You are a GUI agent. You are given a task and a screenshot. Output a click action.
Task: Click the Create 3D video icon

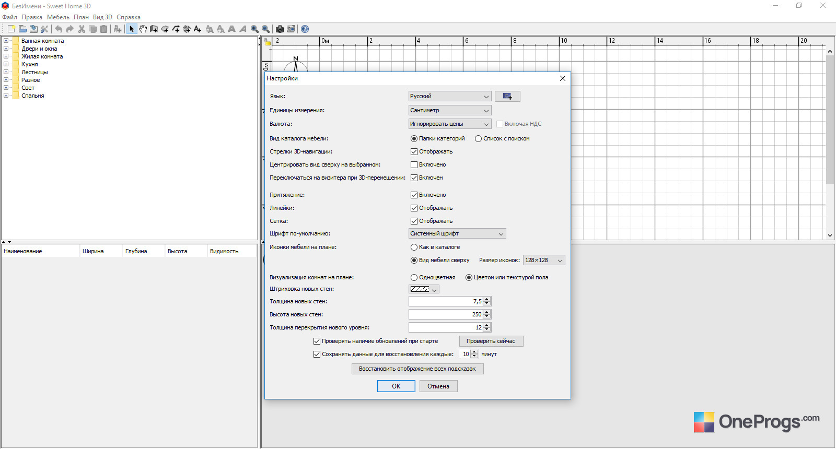(x=291, y=29)
